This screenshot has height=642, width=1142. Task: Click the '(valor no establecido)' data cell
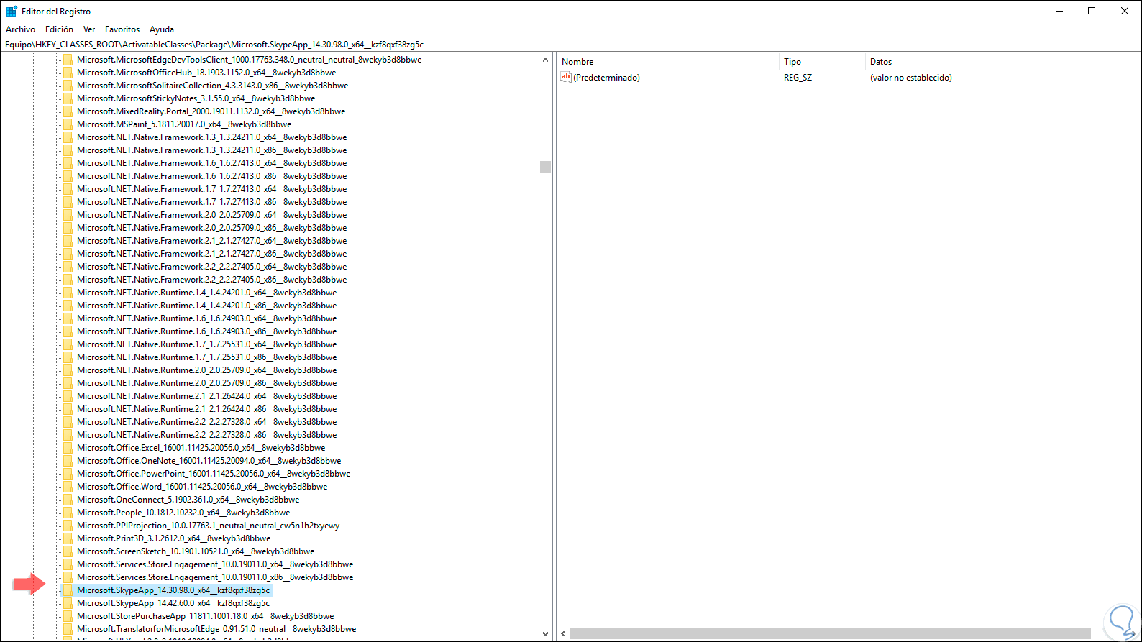click(x=910, y=78)
